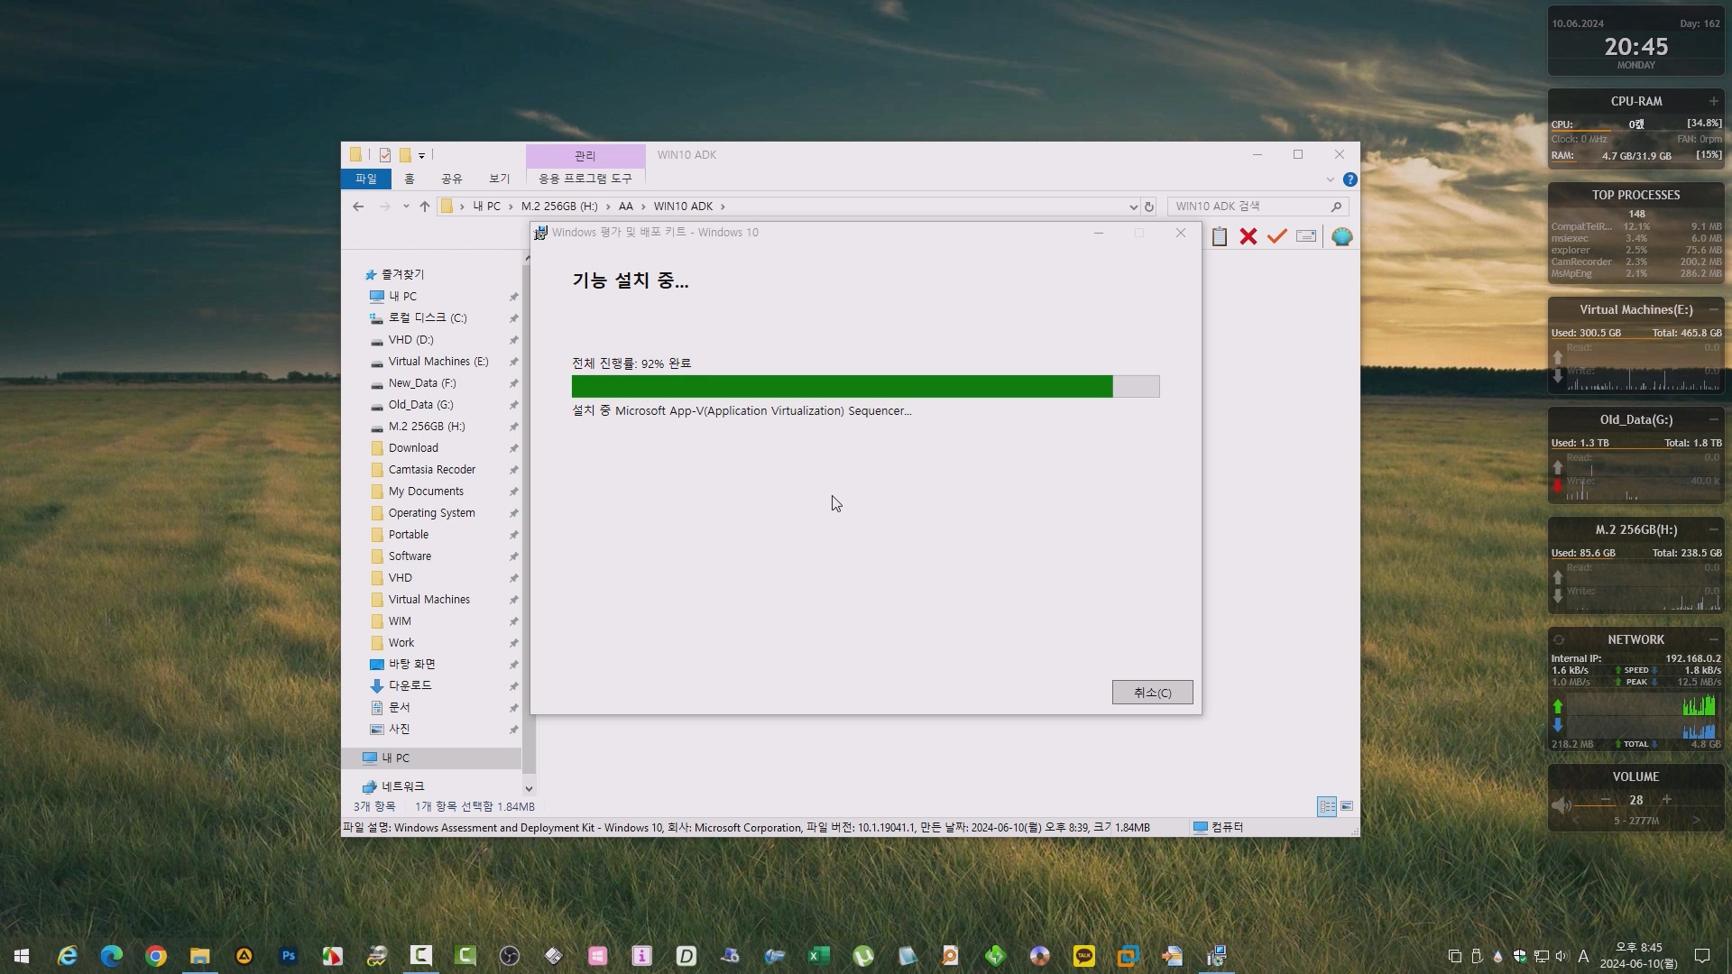This screenshot has width=1732, height=974.
Task: Expand the recent locations dropdown arrow
Action: (x=406, y=207)
